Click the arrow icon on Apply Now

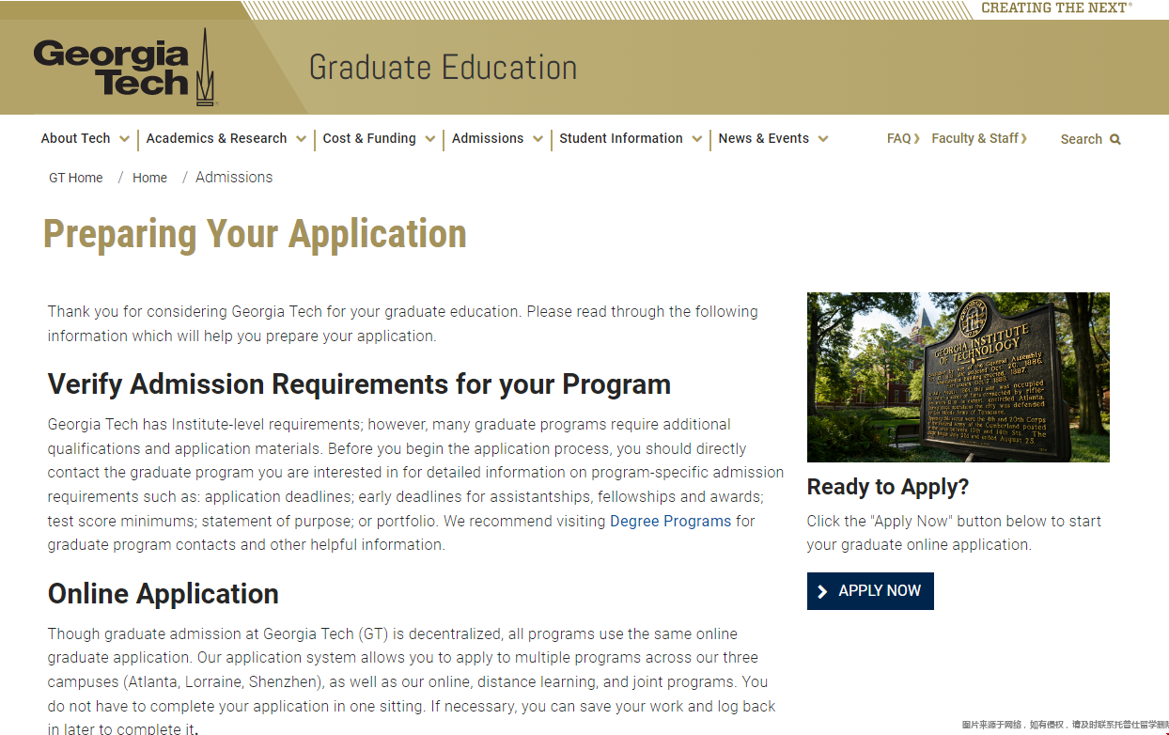[x=822, y=591]
